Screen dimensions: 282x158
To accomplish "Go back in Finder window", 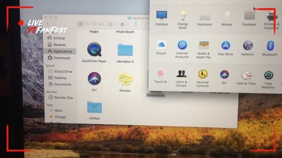I will (x=48, y=24).
